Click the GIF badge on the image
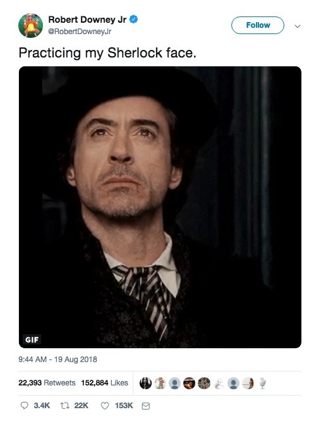Viewport: 321px width, 424px height. click(32, 339)
